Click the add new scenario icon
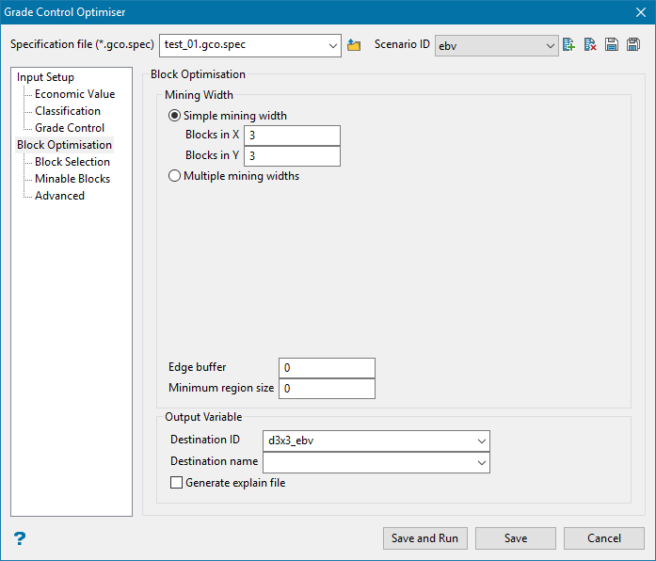This screenshot has width=656, height=561. [568, 45]
